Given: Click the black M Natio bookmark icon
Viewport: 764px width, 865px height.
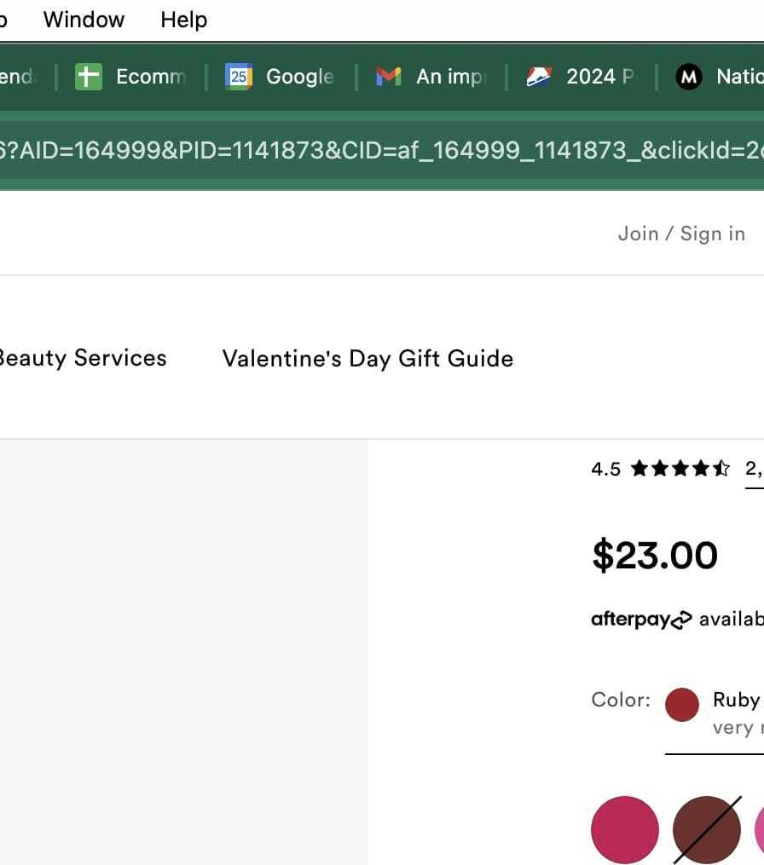Looking at the screenshot, I should pyautogui.click(x=688, y=77).
